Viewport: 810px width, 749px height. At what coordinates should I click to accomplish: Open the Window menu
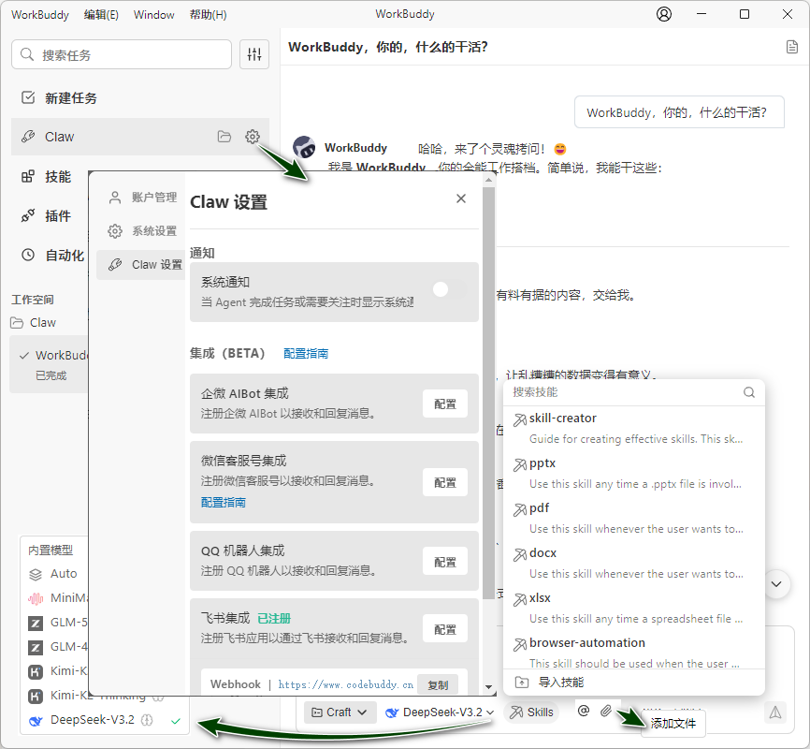pos(154,14)
